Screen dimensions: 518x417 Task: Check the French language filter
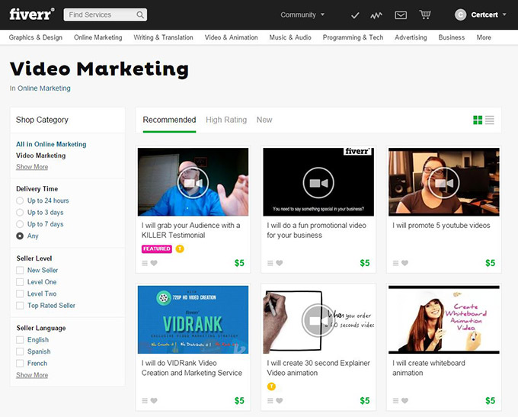pos(20,364)
